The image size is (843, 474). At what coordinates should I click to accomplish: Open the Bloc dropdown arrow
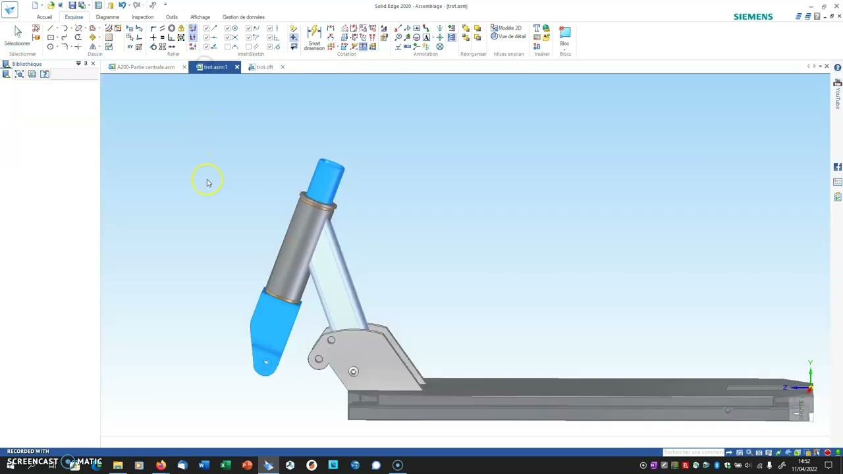pyautogui.click(x=564, y=49)
